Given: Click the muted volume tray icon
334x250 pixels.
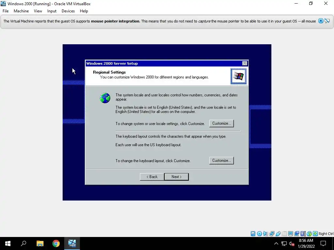Looking at the screenshot, I should point(292,243).
